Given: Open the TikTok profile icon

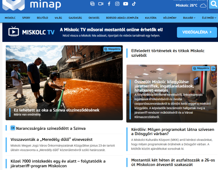Looking at the screenshot, I should (x=134, y=4).
